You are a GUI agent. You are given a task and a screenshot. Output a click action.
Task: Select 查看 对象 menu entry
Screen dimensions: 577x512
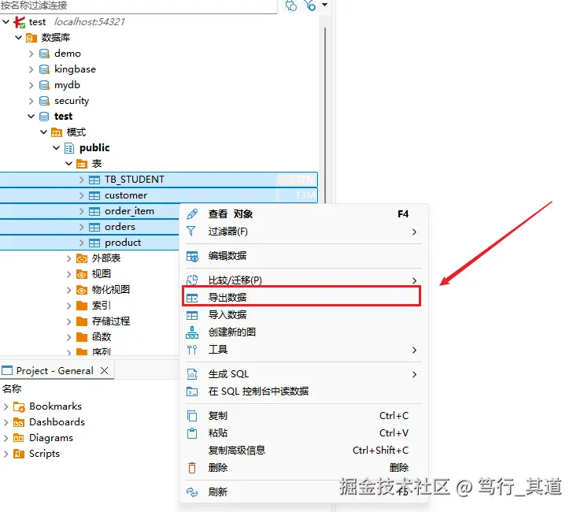tap(303, 214)
